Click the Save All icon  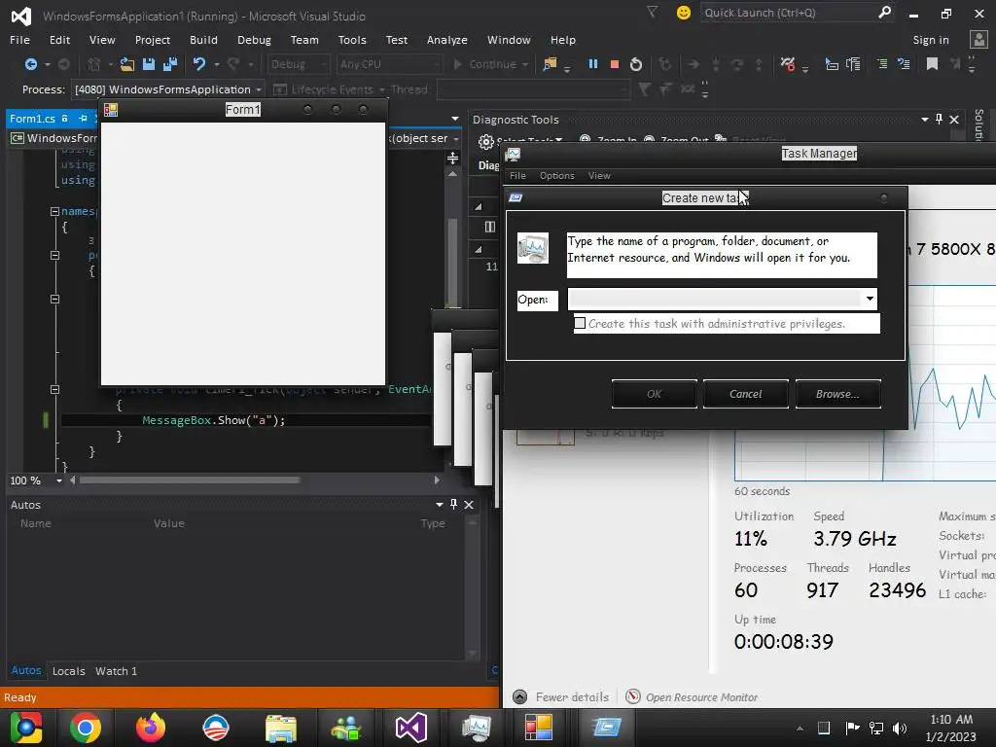click(x=170, y=64)
